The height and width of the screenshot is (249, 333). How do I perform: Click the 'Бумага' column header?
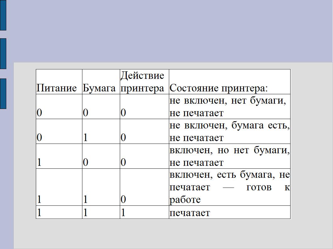coord(101,82)
